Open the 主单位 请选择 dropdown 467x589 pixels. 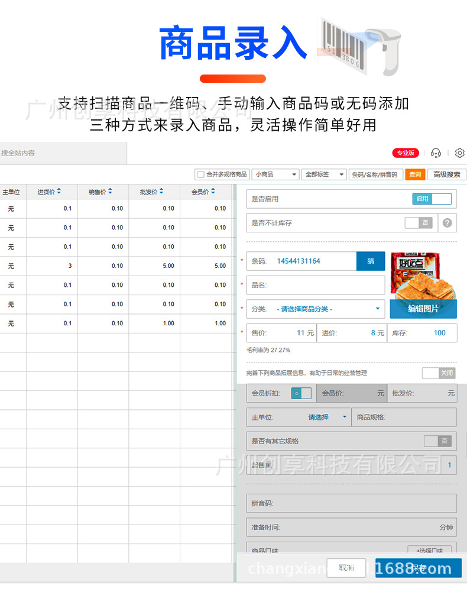pyautogui.click(x=327, y=418)
